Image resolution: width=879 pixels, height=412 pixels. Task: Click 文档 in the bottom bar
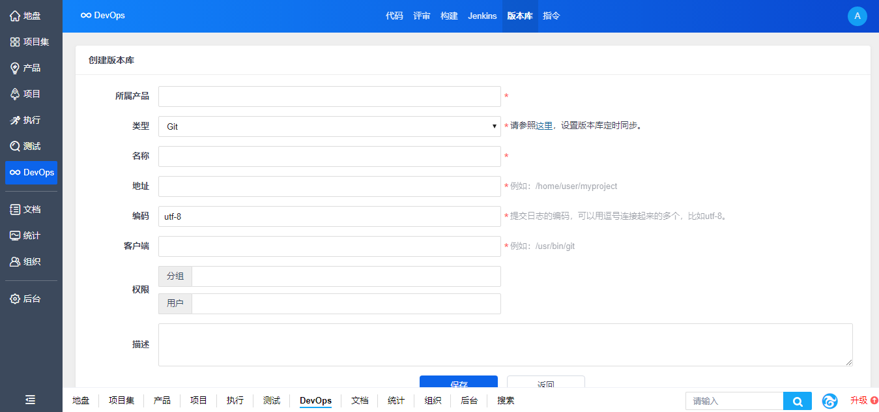tap(360, 400)
